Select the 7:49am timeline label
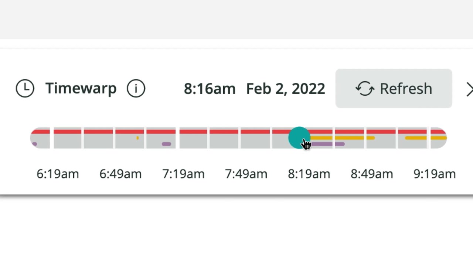Image resolution: width=473 pixels, height=266 pixels. 246,174
